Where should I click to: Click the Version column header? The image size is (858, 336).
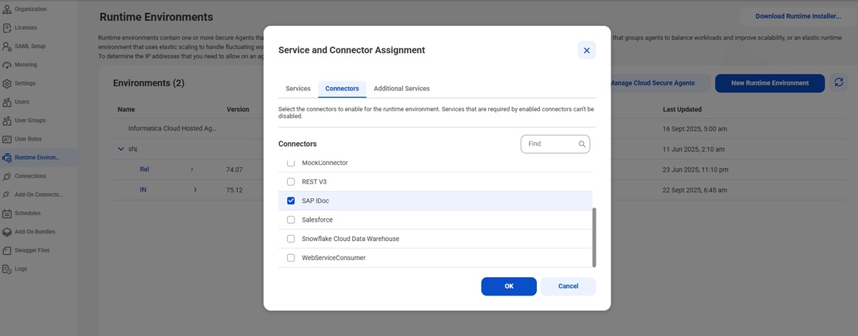point(238,110)
